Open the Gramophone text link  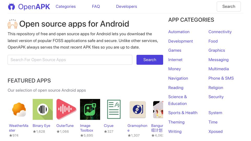(x=137, y=128)
